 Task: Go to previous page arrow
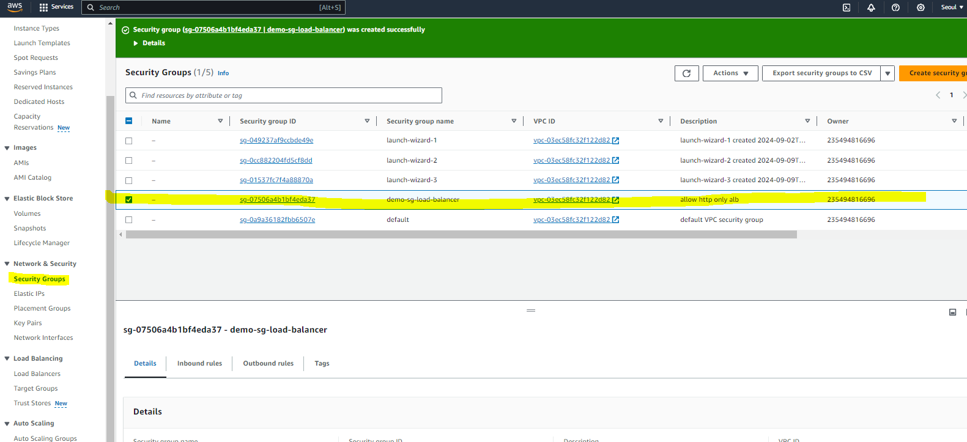click(938, 95)
